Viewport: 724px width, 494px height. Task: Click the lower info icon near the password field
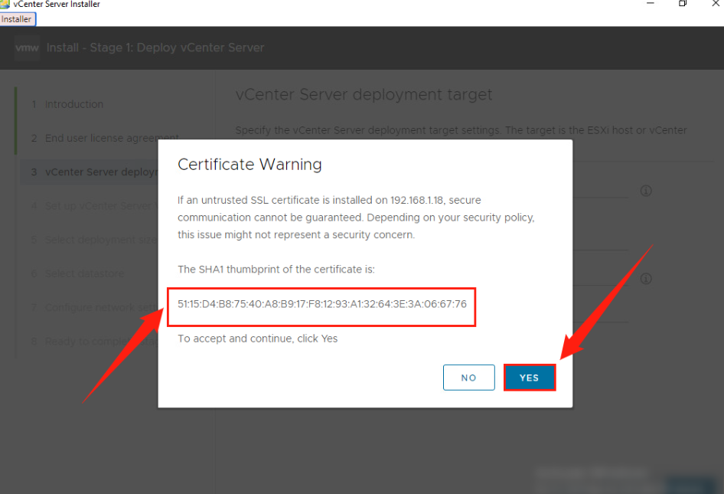tap(645, 279)
